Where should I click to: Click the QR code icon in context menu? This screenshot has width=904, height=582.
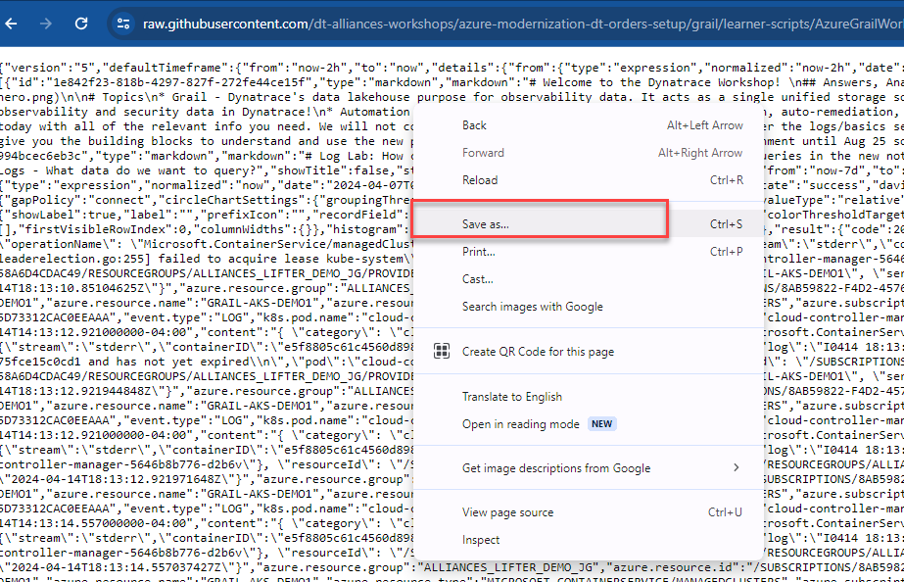442,352
